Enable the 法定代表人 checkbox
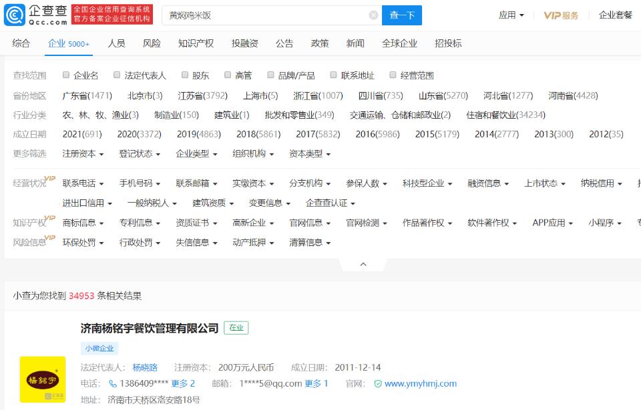This screenshot has width=641, height=410. 117,75
